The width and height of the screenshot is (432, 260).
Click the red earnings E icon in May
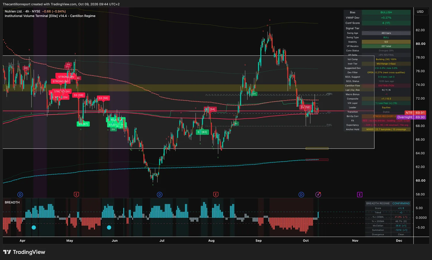click(76, 194)
